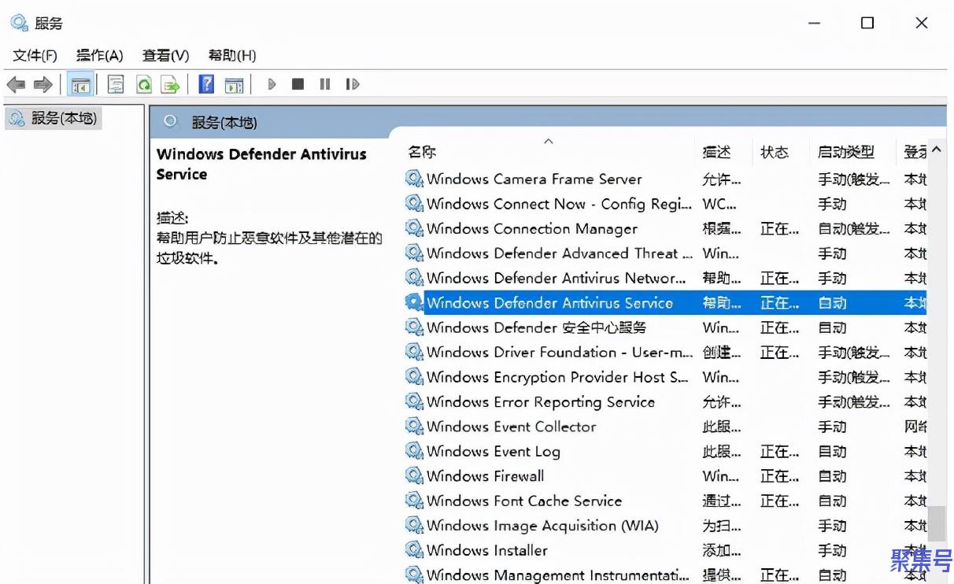Select Windows Connect Now - Config Regi... row
Viewport: 954px width, 584px height.
pos(665,204)
